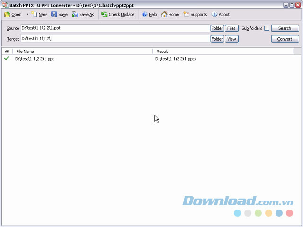
Task: Click the green checkmark status icon
Action: click(x=7, y=58)
